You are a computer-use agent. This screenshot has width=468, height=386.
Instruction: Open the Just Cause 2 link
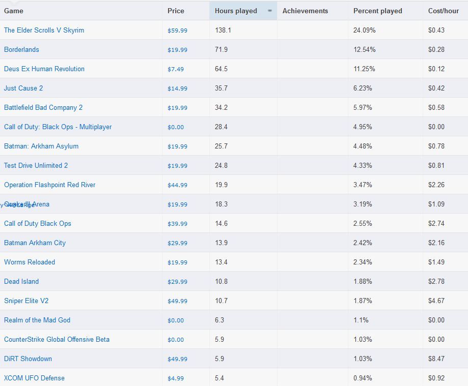pos(23,88)
